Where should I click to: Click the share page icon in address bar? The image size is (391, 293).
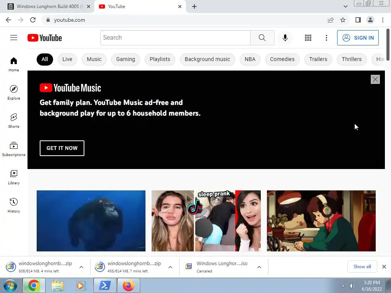(331, 20)
